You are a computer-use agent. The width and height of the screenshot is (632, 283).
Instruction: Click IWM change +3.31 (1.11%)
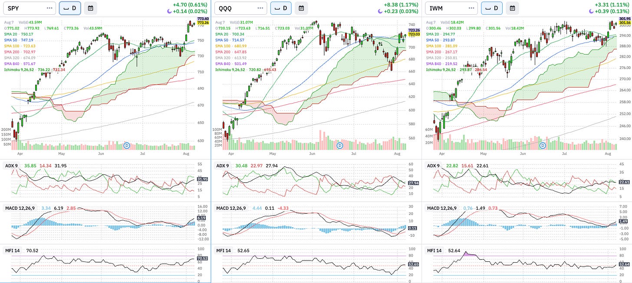[612, 4]
